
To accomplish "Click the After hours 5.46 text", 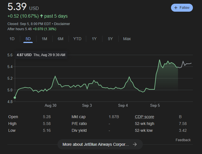I will [20, 29].
